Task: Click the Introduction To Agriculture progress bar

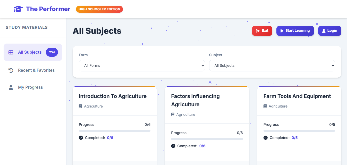Action: pyautogui.click(x=114, y=131)
